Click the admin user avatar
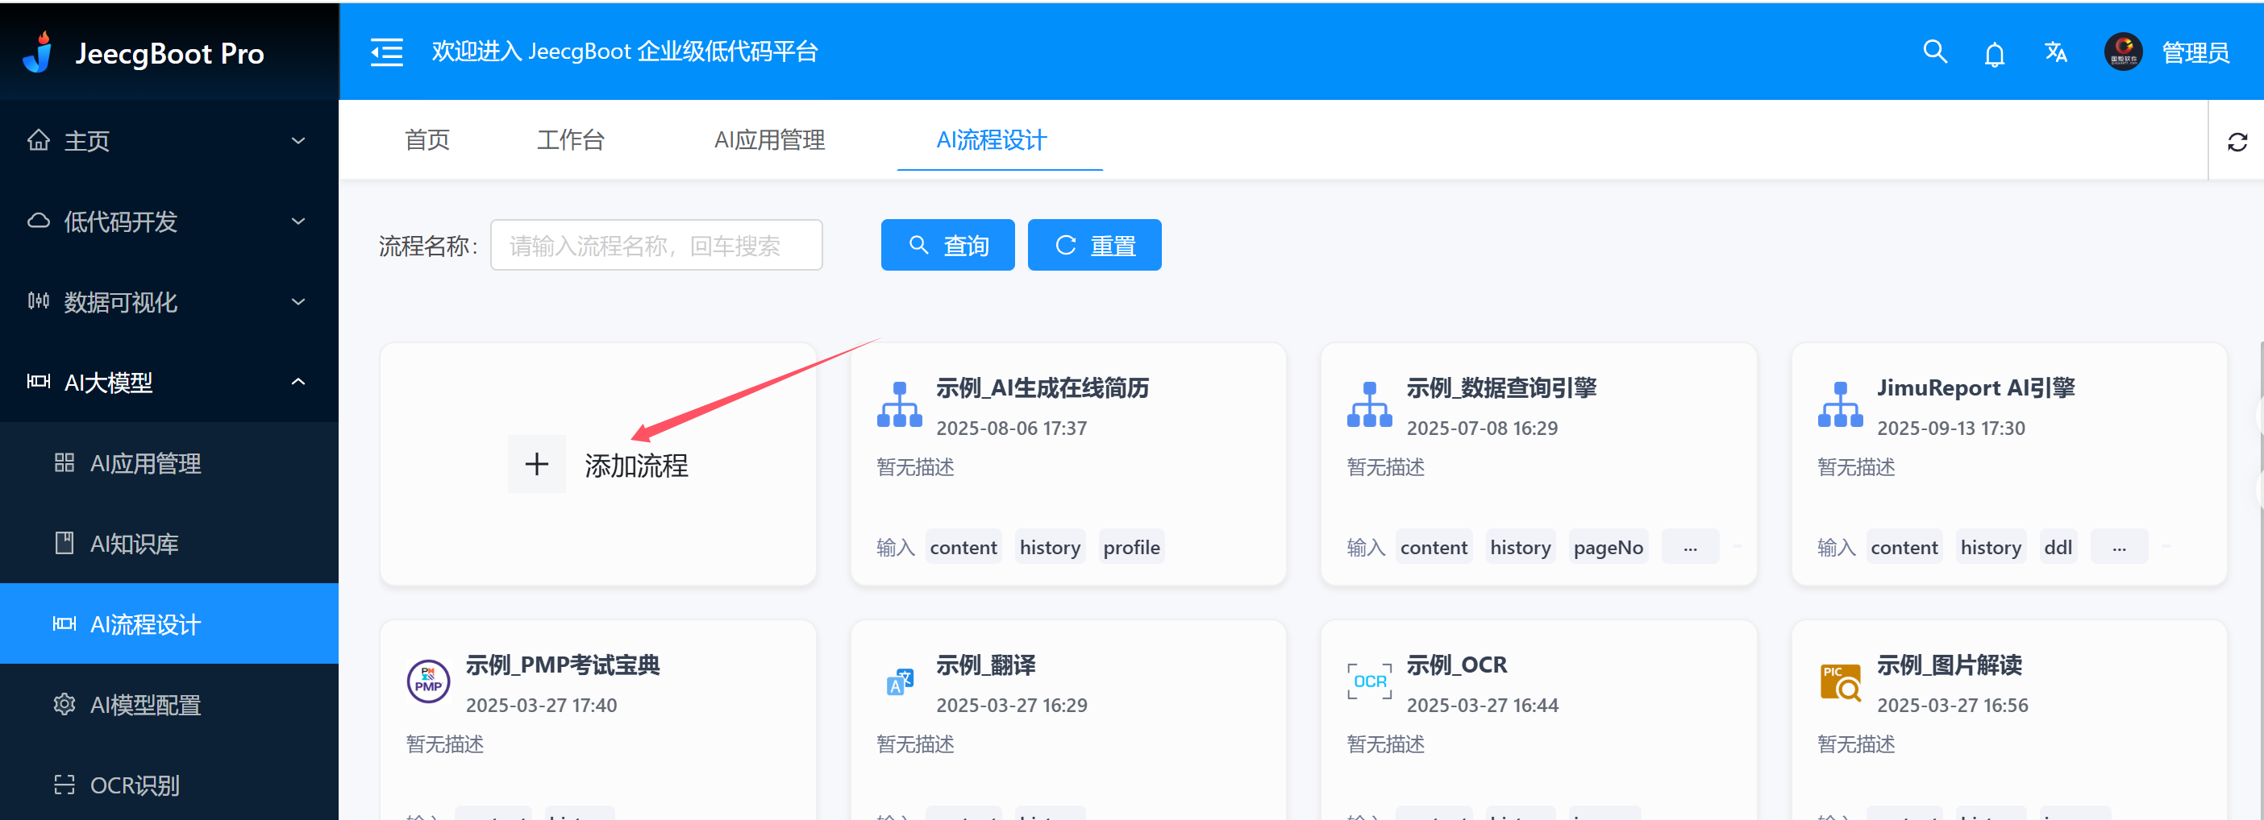The height and width of the screenshot is (820, 2264). click(x=2122, y=52)
